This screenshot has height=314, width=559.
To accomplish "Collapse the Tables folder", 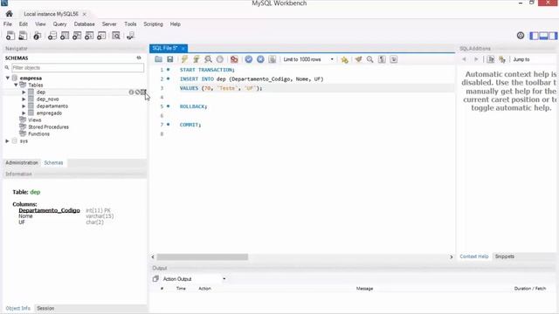I will tap(16, 85).
